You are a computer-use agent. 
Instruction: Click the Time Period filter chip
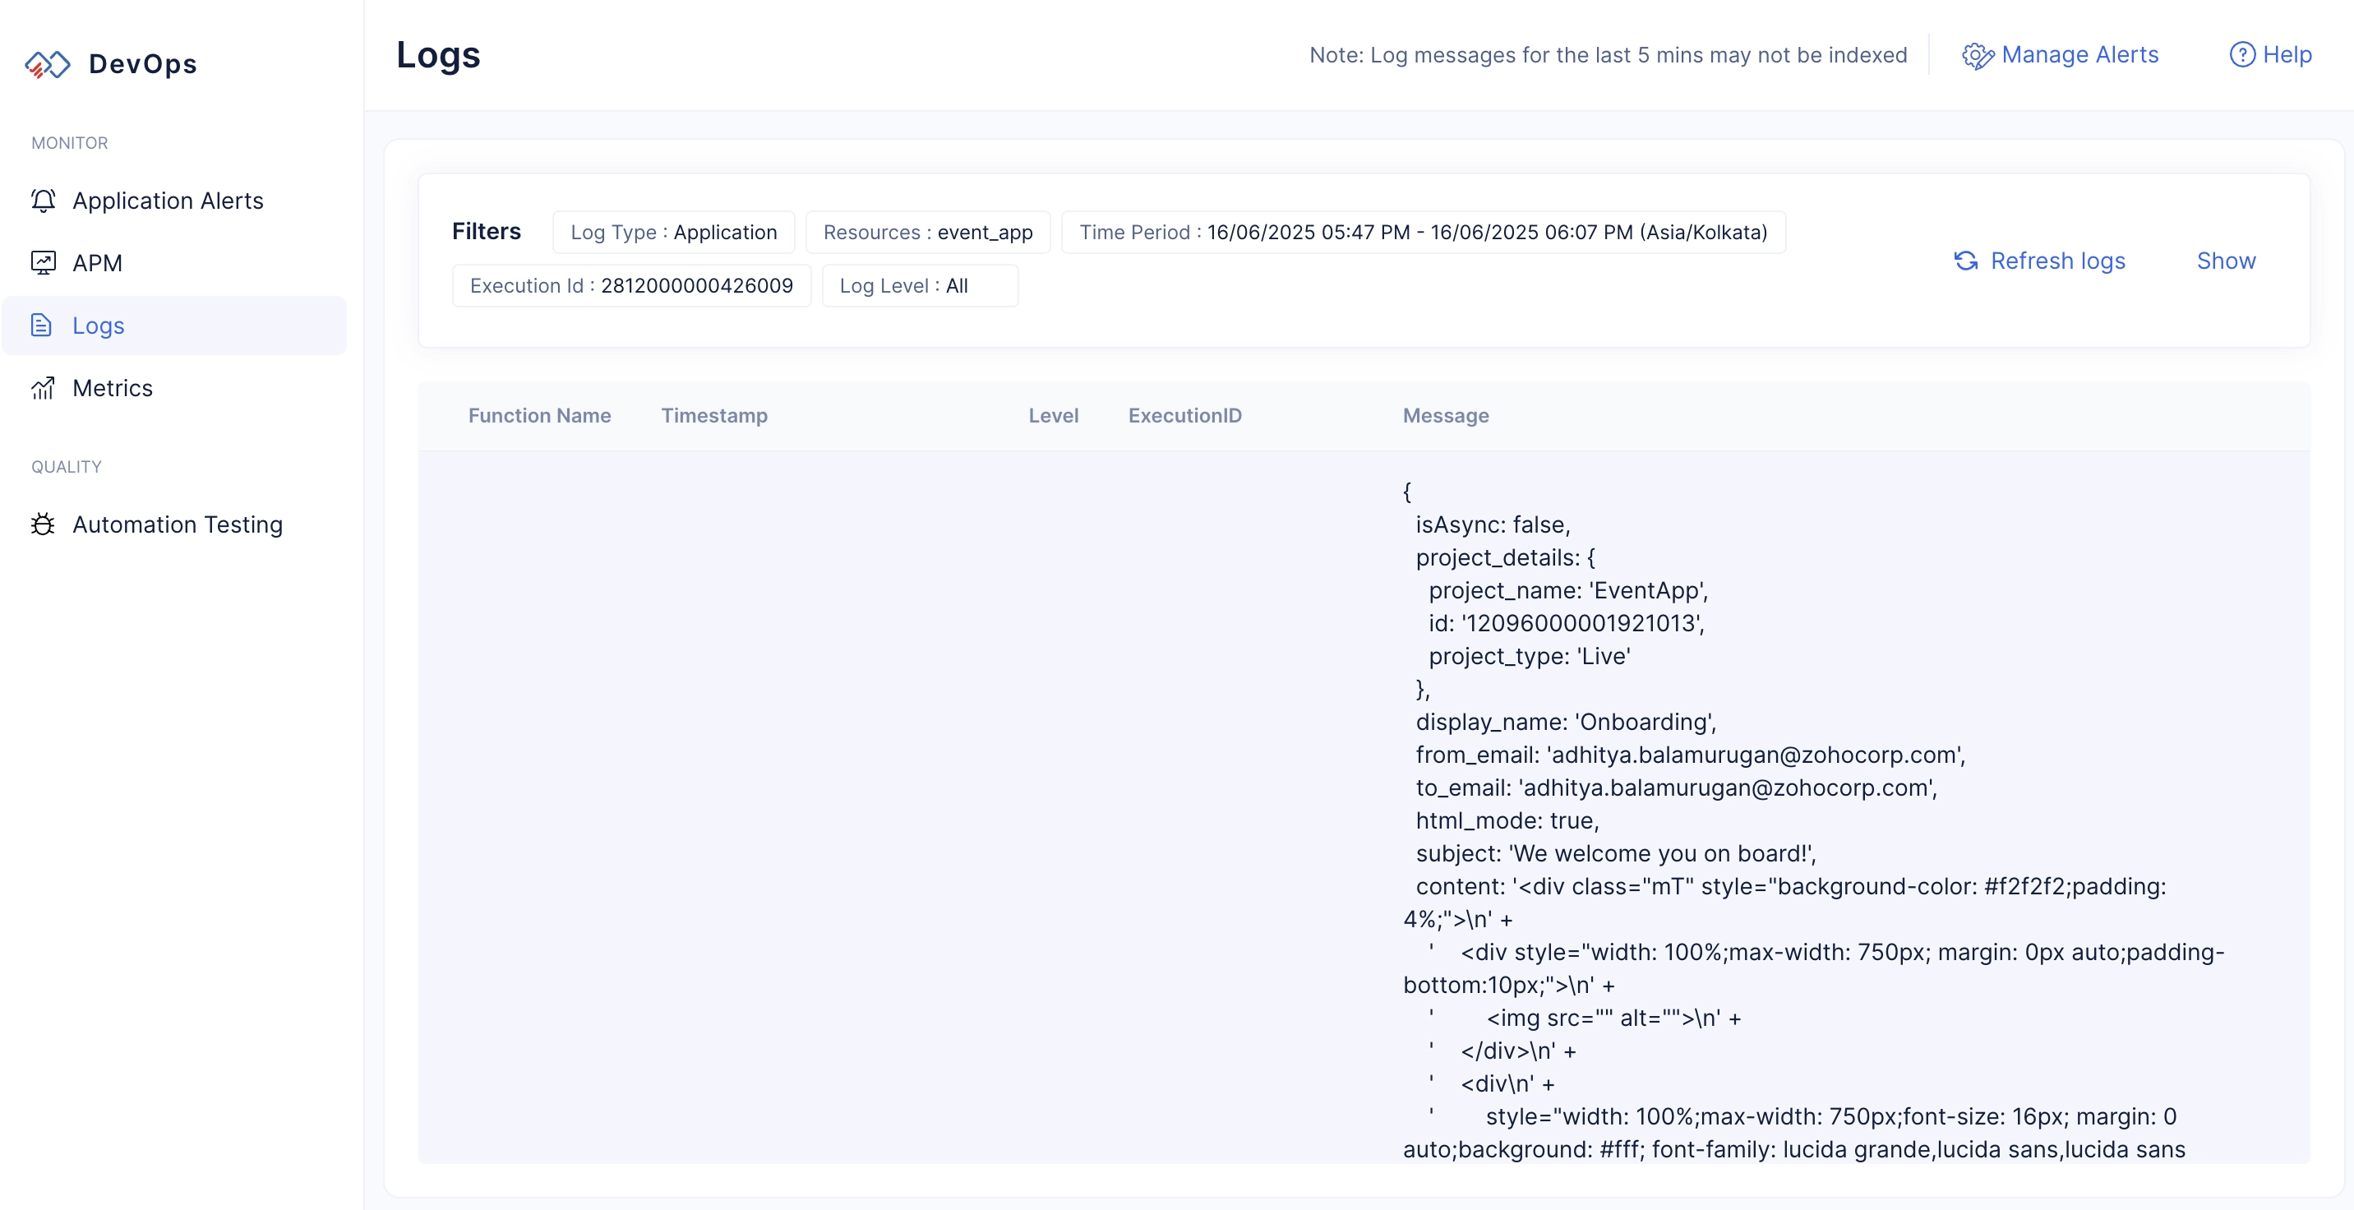coord(1423,232)
